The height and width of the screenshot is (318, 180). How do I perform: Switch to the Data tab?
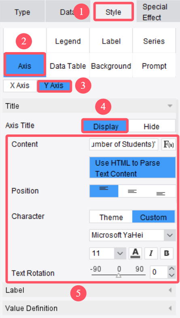tap(68, 12)
